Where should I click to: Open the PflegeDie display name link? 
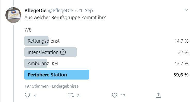point(35,11)
